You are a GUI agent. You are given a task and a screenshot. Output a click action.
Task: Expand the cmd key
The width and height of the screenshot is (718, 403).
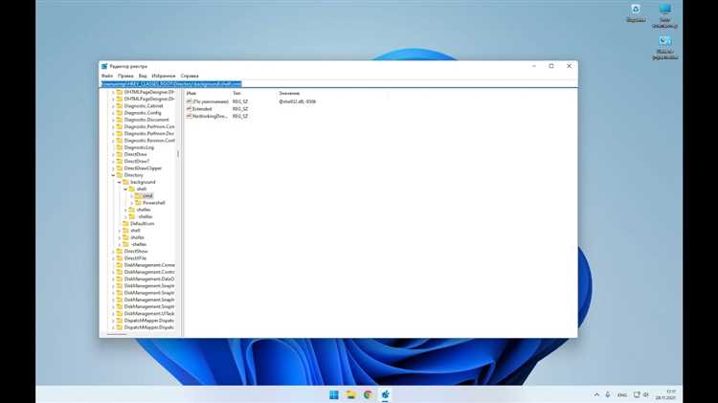(x=131, y=196)
